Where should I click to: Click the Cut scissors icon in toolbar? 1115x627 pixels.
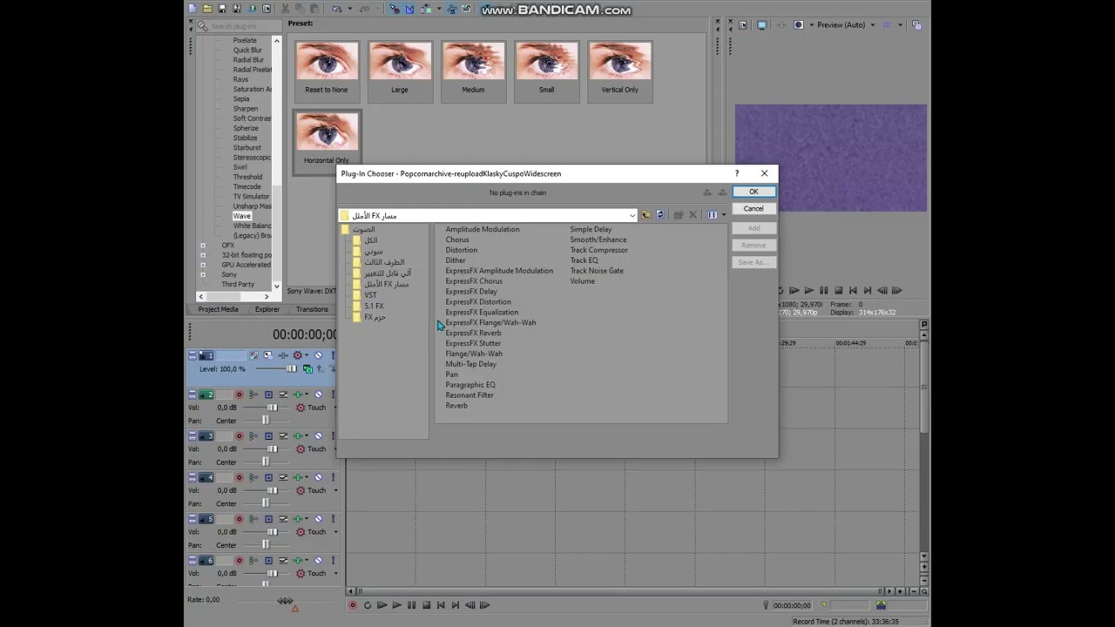285,9
